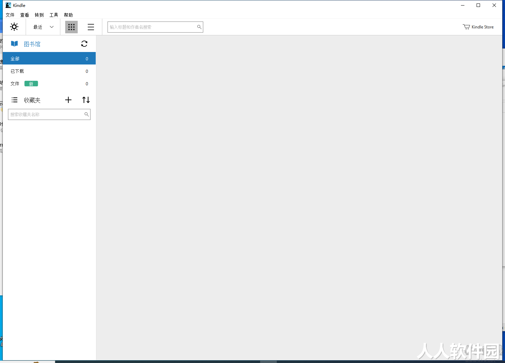The image size is (505, 363).
Task: Click the count 0 next to 文件
Action: pos(87,84)
